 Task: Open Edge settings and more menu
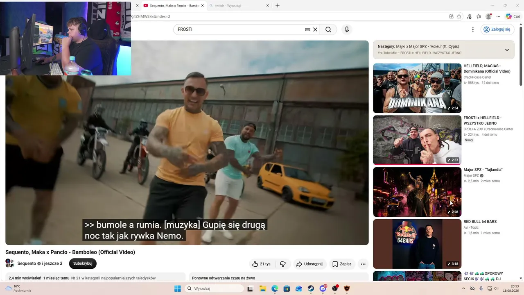coord(498,16)
